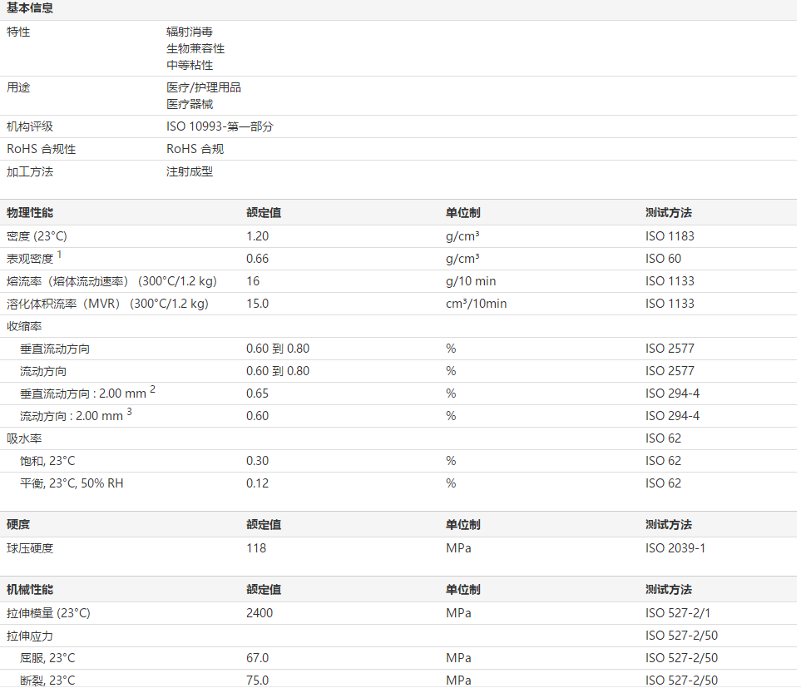Select the 机械性能 section header
Viewport: 801px width, 698px height.
tap(30, 590)
